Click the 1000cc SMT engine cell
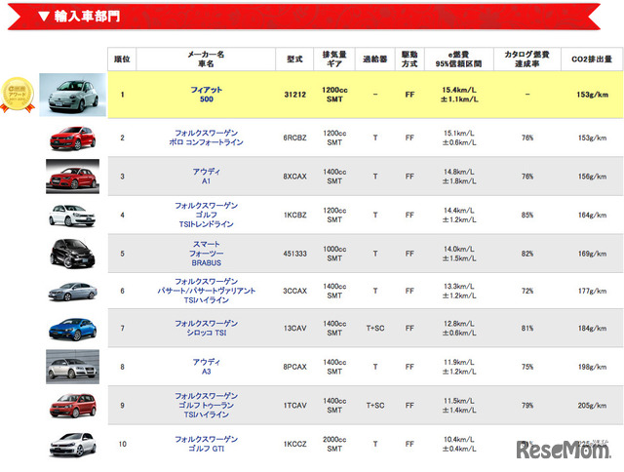624x472 pixels. point(334,254)
